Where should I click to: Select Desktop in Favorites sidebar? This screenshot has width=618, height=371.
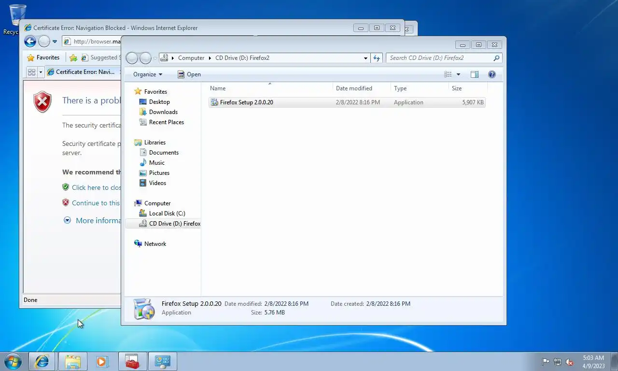coord(159,102)
